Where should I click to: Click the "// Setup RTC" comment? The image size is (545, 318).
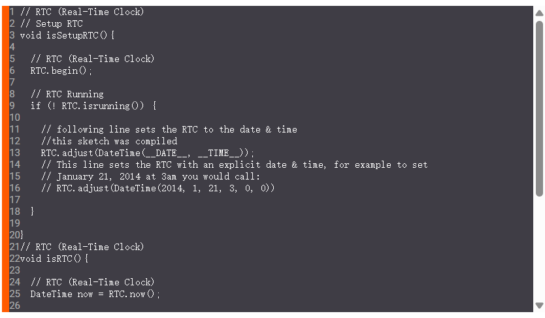coord(51,24)
